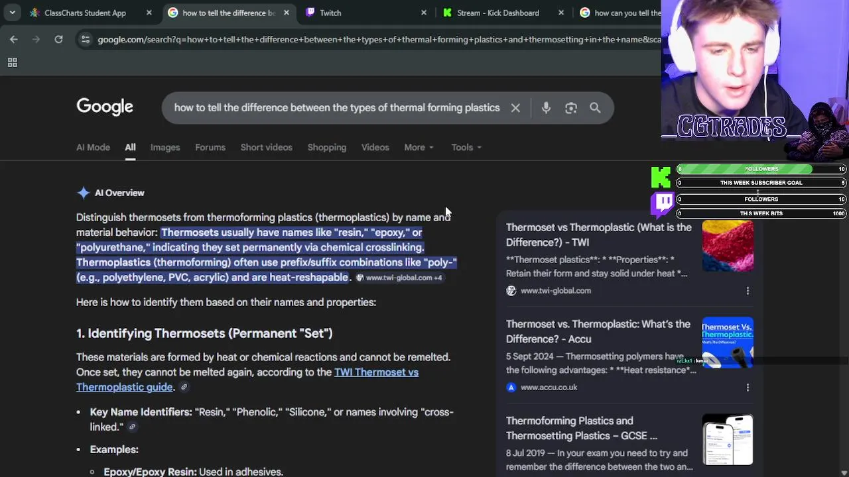This screenshot has width=849, height=477.
Task: Click THIS WEEK BITS progress bar
Action: (x=761, y=213)
